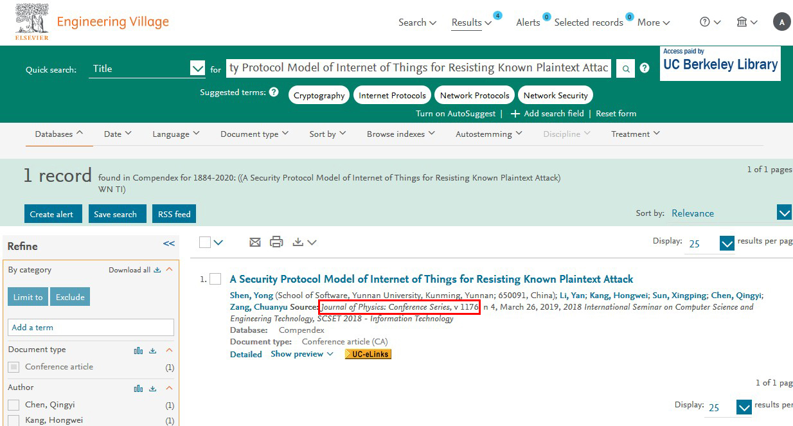793x426 pixels.
Task: Open the Autostemming dropdown
Action: [489, 134]
